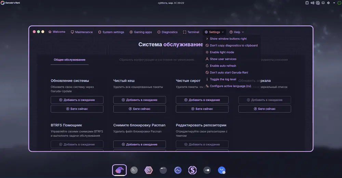
Task: Select the Общее обслуживание tab
Action: (69, 60)
